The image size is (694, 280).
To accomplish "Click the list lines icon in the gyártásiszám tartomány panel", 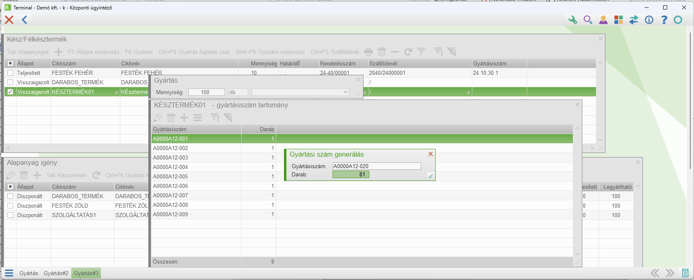I will pyautogui.click(x=197, y=118).
